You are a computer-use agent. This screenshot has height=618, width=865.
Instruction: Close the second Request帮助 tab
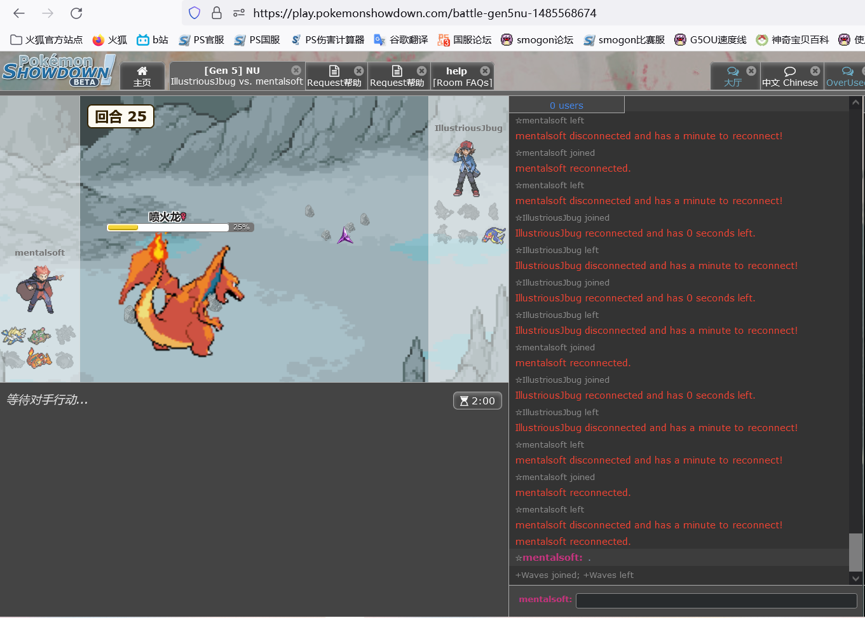click(x=421, y=71)
